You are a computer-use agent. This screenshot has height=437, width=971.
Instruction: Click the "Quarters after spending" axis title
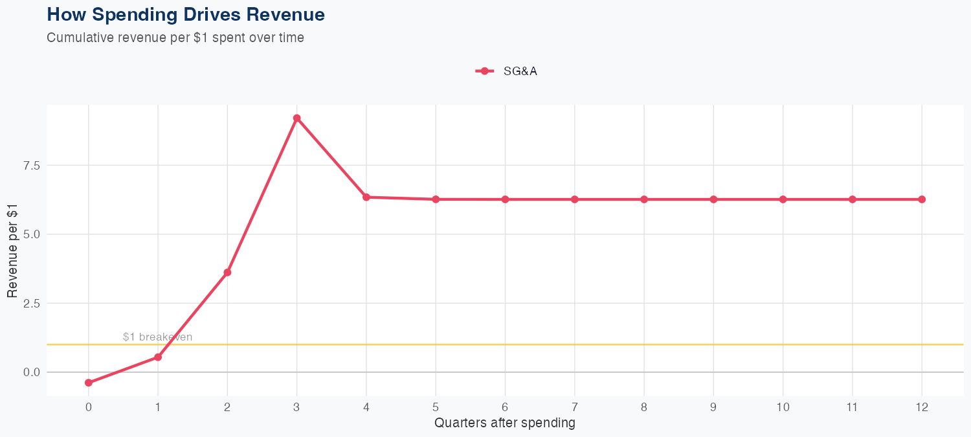[x=505, y=423]
